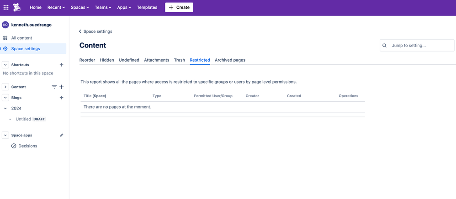Click 'There are no pages at the moment'

[x=117, y=107]
